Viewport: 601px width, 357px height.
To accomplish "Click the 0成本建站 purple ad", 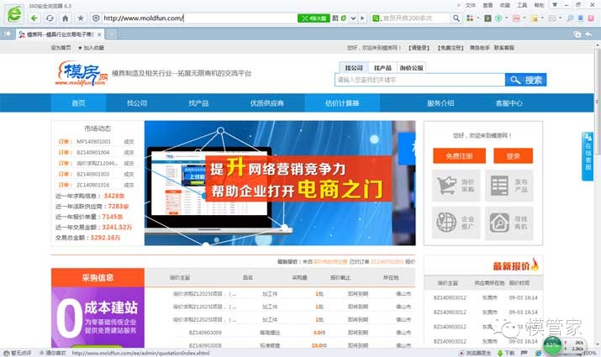I will click(x=98, y=318).
